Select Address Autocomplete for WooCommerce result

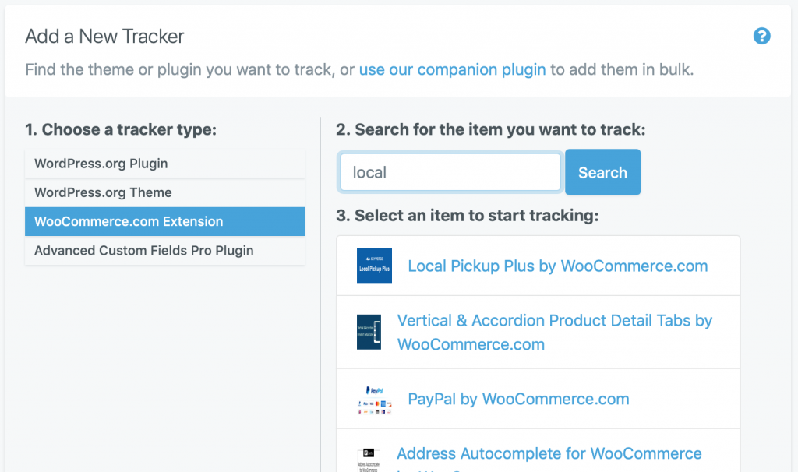(x=549, y=453)
